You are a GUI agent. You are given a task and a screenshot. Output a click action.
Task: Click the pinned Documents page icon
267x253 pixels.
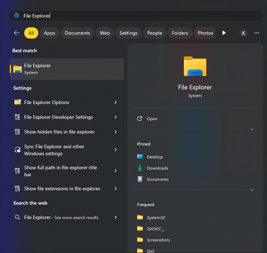pyautogui.click(x=140, y=179)
